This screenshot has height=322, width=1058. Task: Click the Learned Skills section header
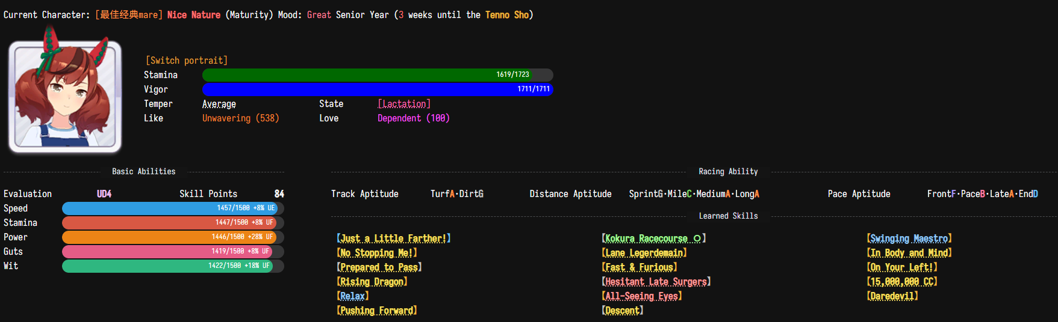point(729,216)
